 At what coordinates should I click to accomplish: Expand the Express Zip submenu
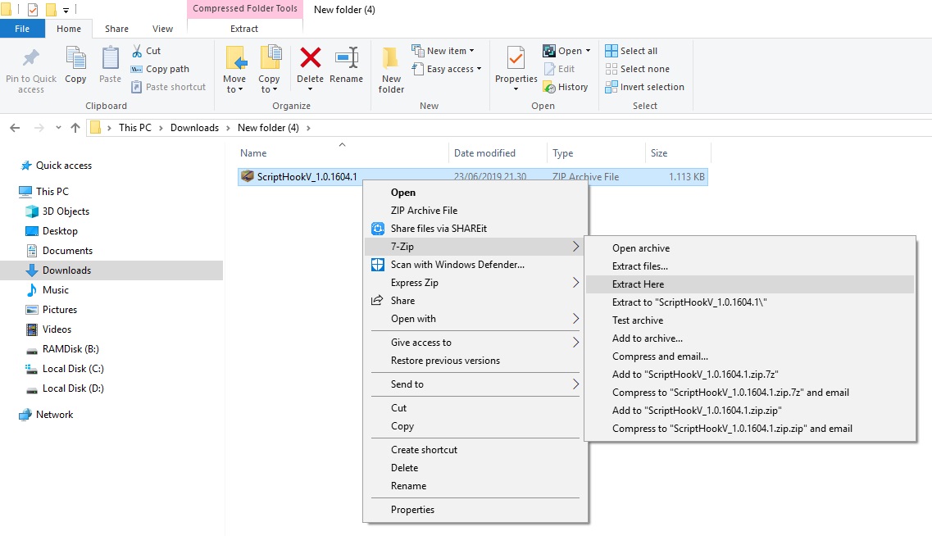pyautogui.click(x=575, y=283)
